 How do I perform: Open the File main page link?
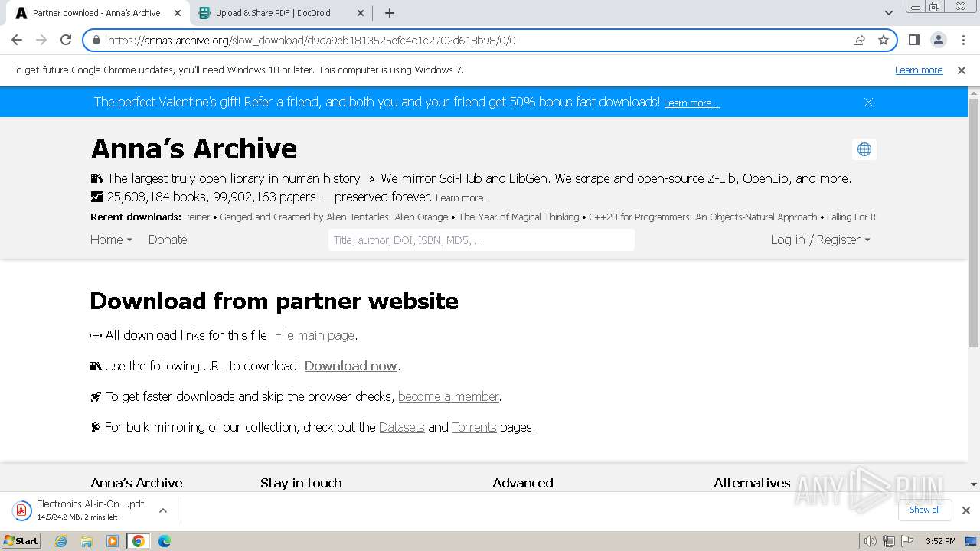pyautogui.click(x=315, y=335)
